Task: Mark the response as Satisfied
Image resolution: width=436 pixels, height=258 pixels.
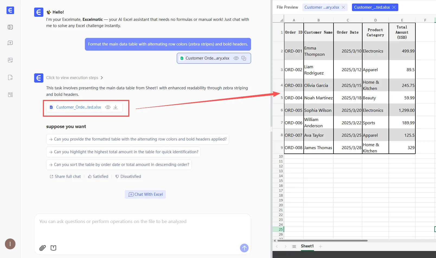Action: 98,177
